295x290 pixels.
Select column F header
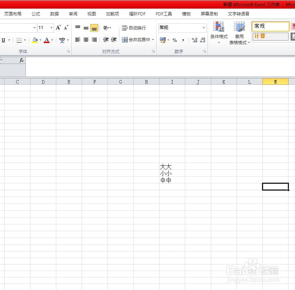(95, 82)
